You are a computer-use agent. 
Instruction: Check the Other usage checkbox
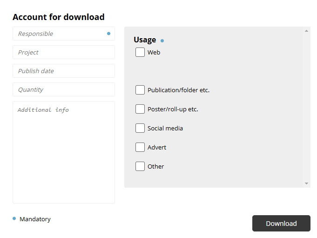click(x=140, y=166)
